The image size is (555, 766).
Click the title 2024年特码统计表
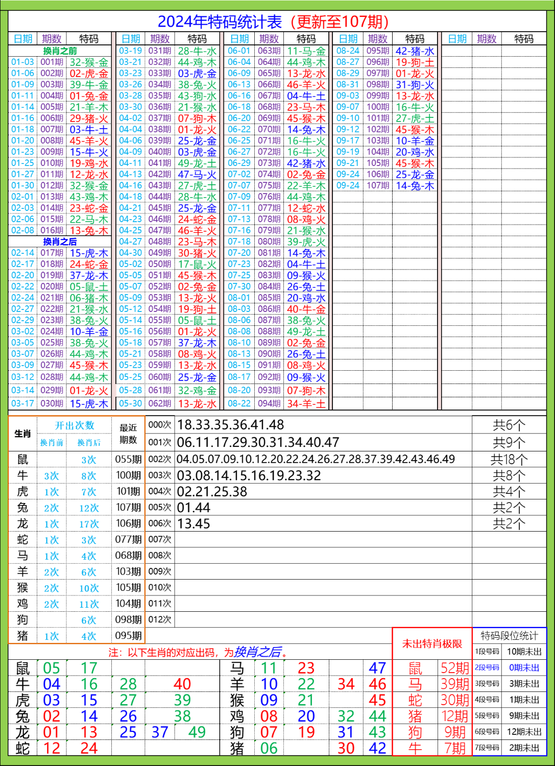[x=220, y=21]
